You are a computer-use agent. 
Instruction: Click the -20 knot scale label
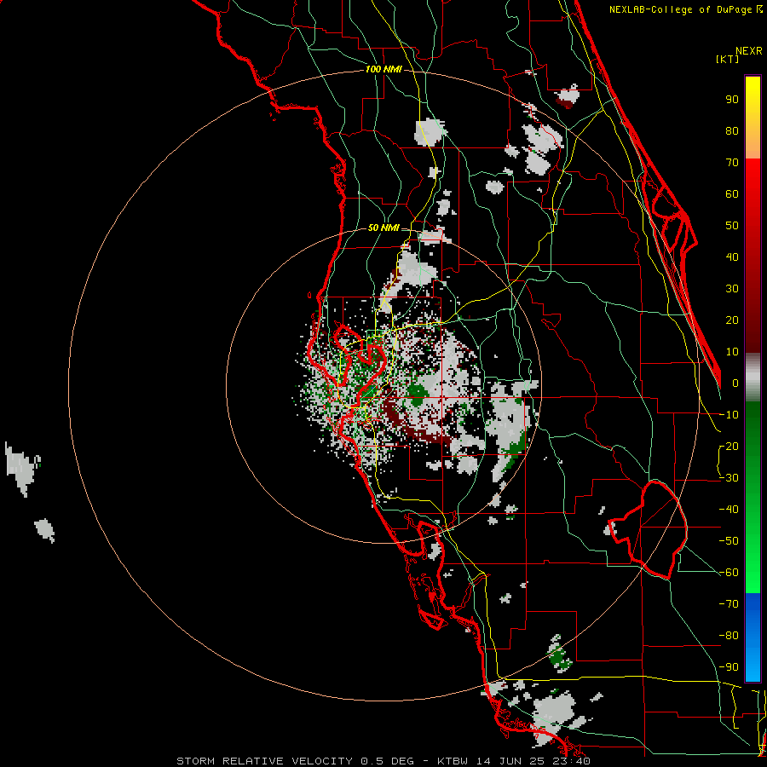pyautogui.click(x=729, y=447)
